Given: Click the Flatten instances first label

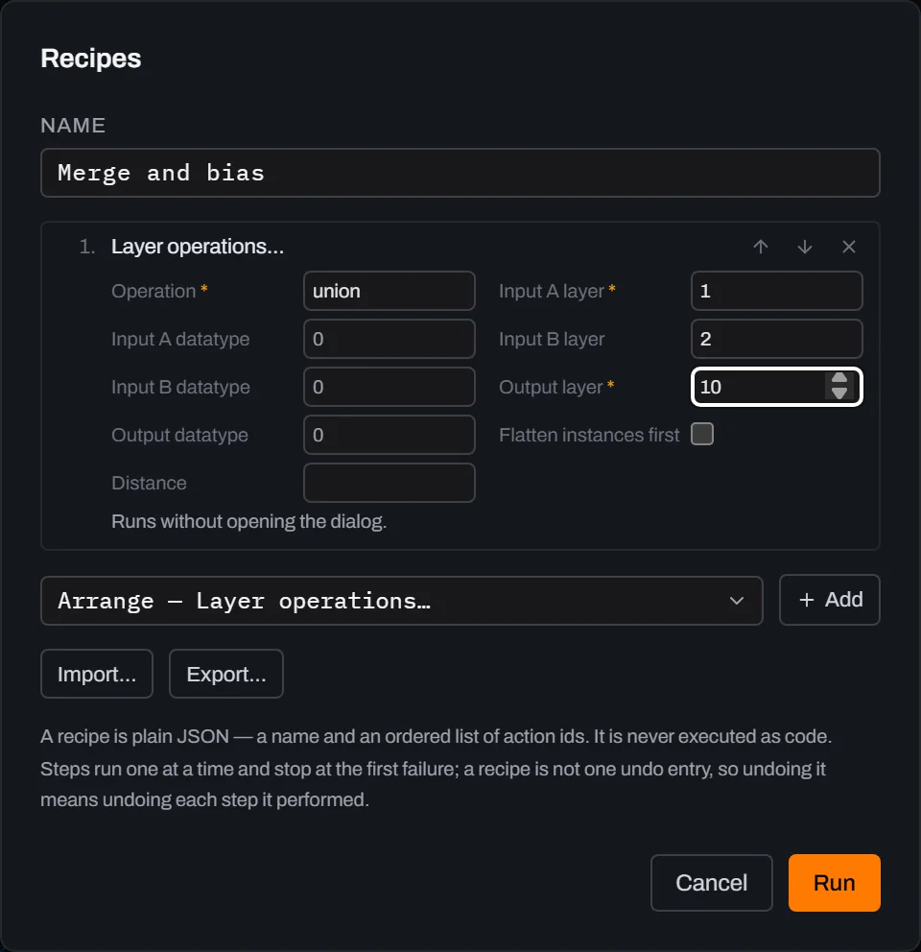Looking at the screenshot, I should [589, 435].
